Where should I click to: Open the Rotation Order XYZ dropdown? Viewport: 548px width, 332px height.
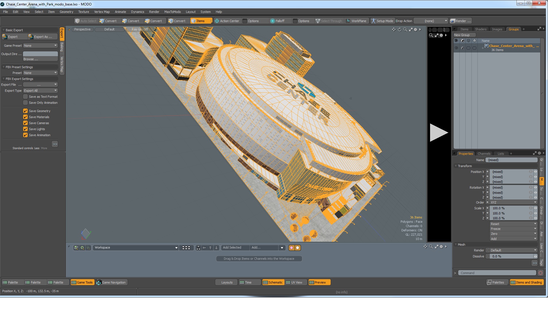pos(513,202)
